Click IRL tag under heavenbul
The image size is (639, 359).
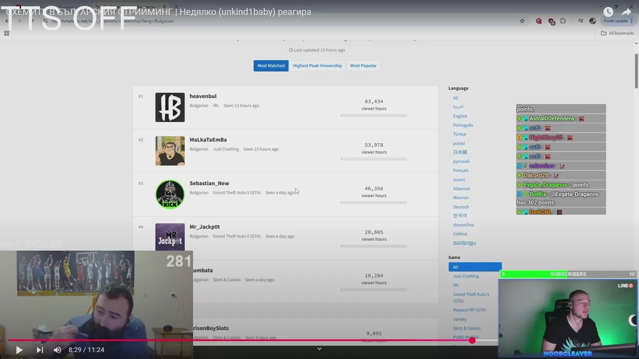tap(216, 106)
